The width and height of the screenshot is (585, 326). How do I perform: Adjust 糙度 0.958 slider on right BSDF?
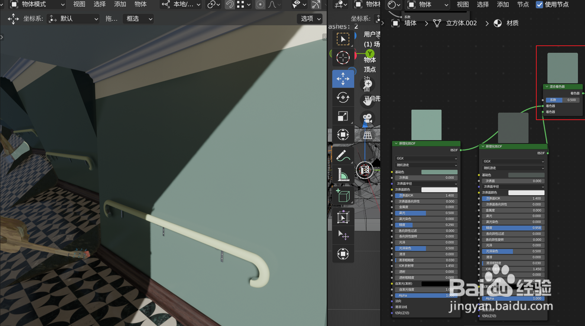click(513, 228)
